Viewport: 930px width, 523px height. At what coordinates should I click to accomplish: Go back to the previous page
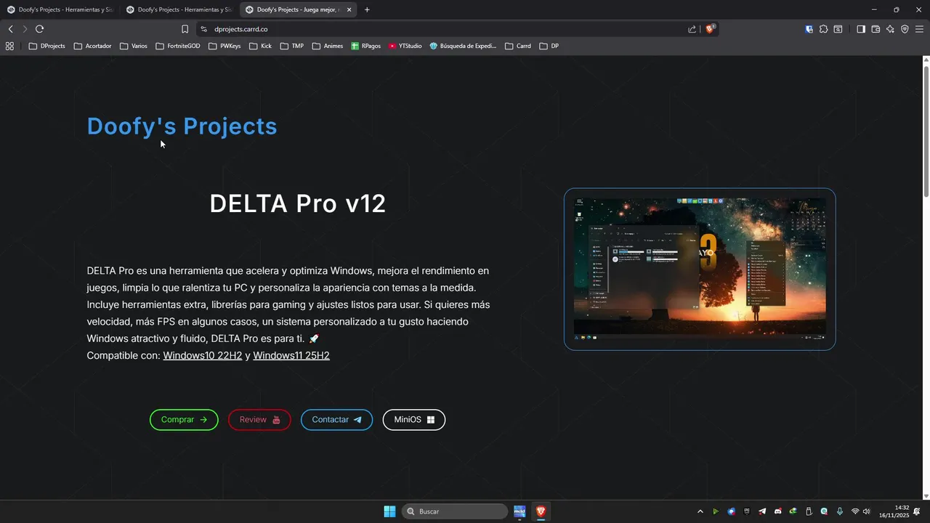pos(10,29)
